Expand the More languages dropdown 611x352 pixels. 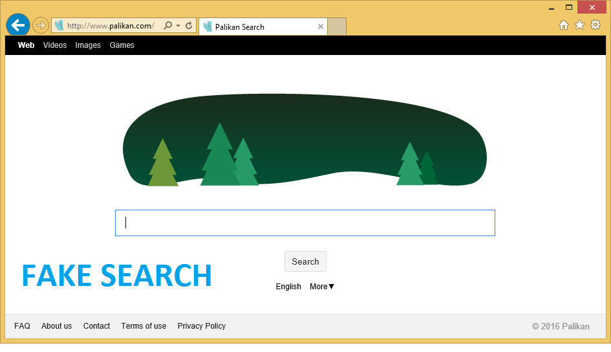(322, 287)
